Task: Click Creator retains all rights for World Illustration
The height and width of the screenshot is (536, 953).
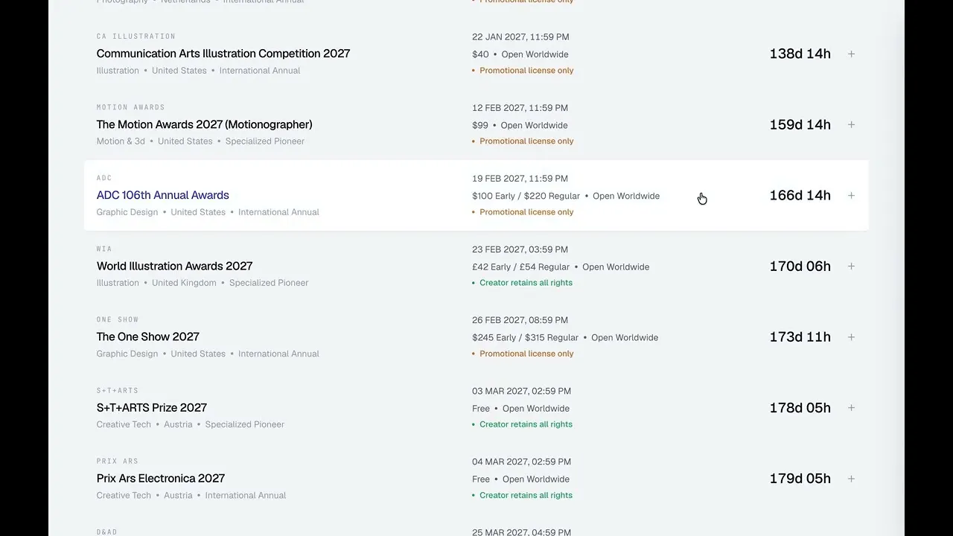Action: pyautogui.click(x=526, y=283)
